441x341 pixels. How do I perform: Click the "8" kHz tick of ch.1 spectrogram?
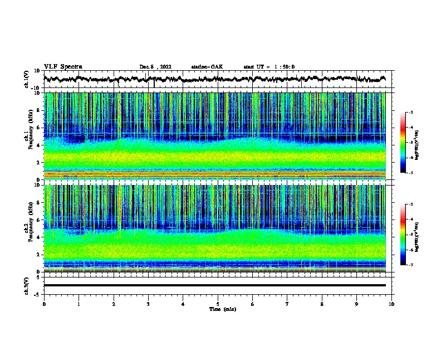(38, 110)
